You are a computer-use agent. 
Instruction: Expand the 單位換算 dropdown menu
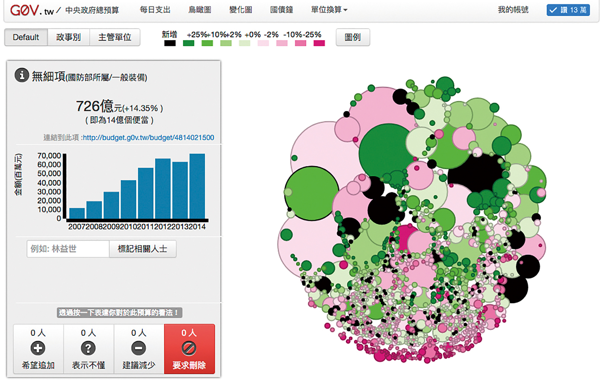(329, 10)
